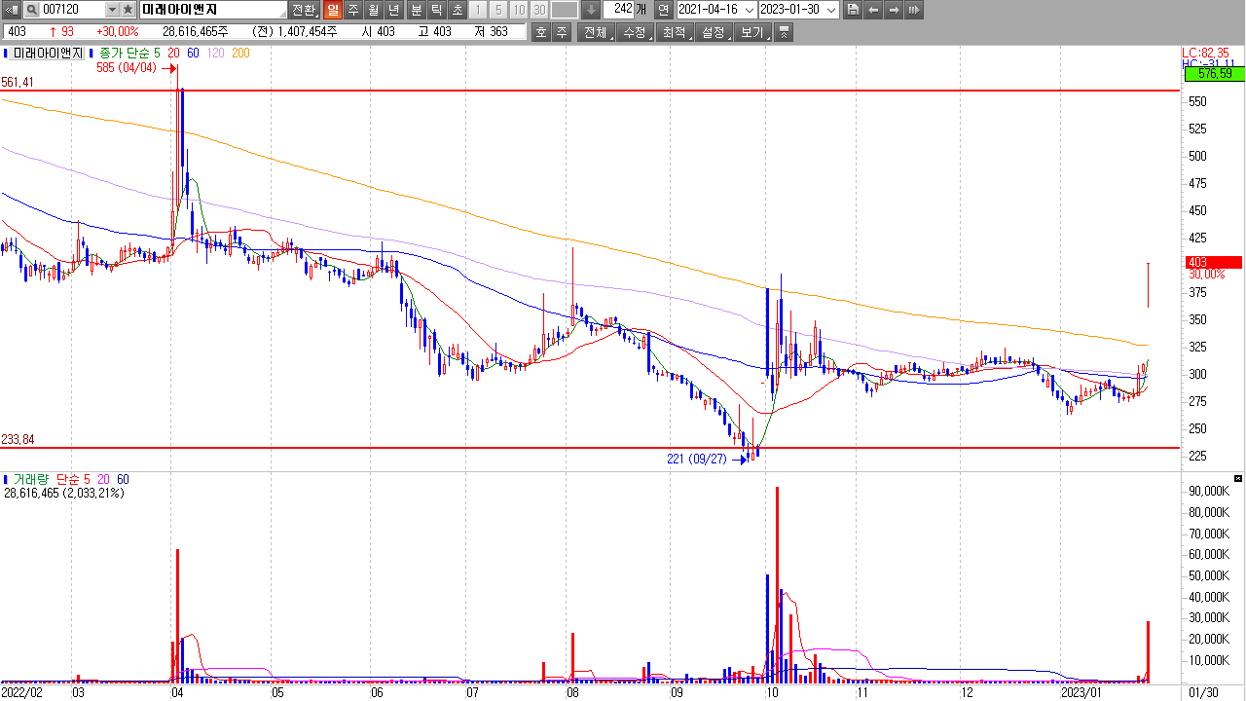The height and width of the screenshot is (701, 1246).
Task: Click the volume pane close icon
Action: tap(1238, 478)
